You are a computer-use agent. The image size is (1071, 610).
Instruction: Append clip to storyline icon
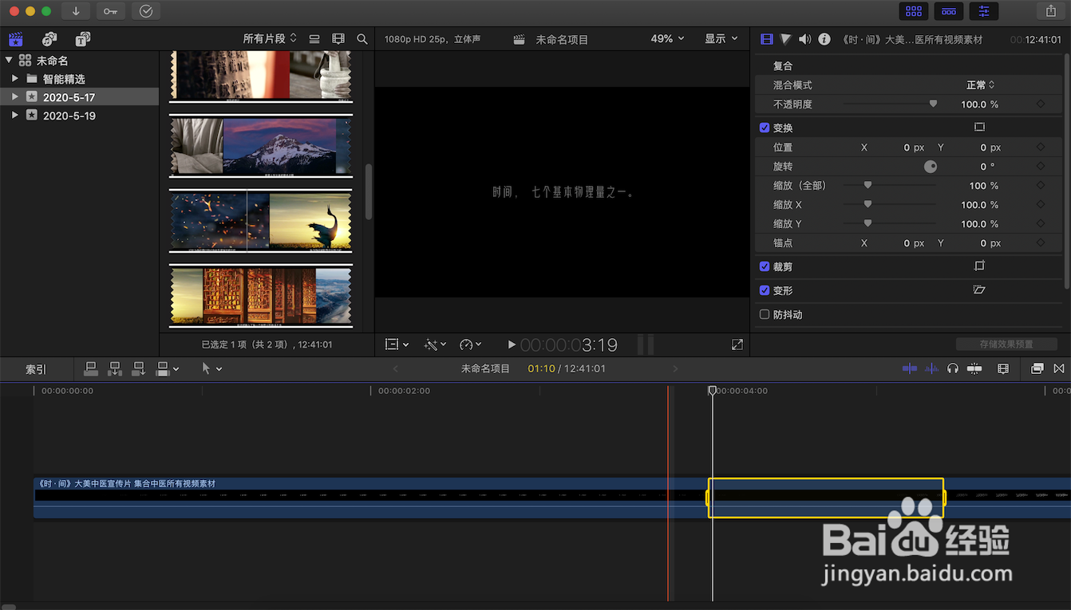tap(139, 368)
